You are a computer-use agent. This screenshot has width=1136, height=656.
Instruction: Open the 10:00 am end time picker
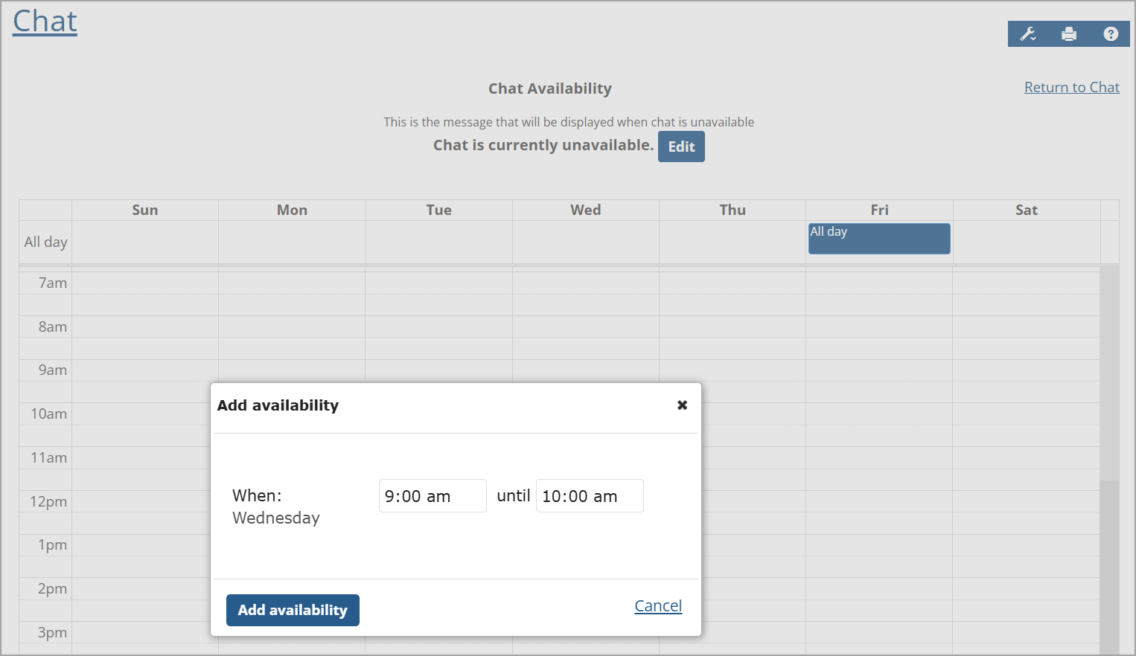[x=590, y=495]
